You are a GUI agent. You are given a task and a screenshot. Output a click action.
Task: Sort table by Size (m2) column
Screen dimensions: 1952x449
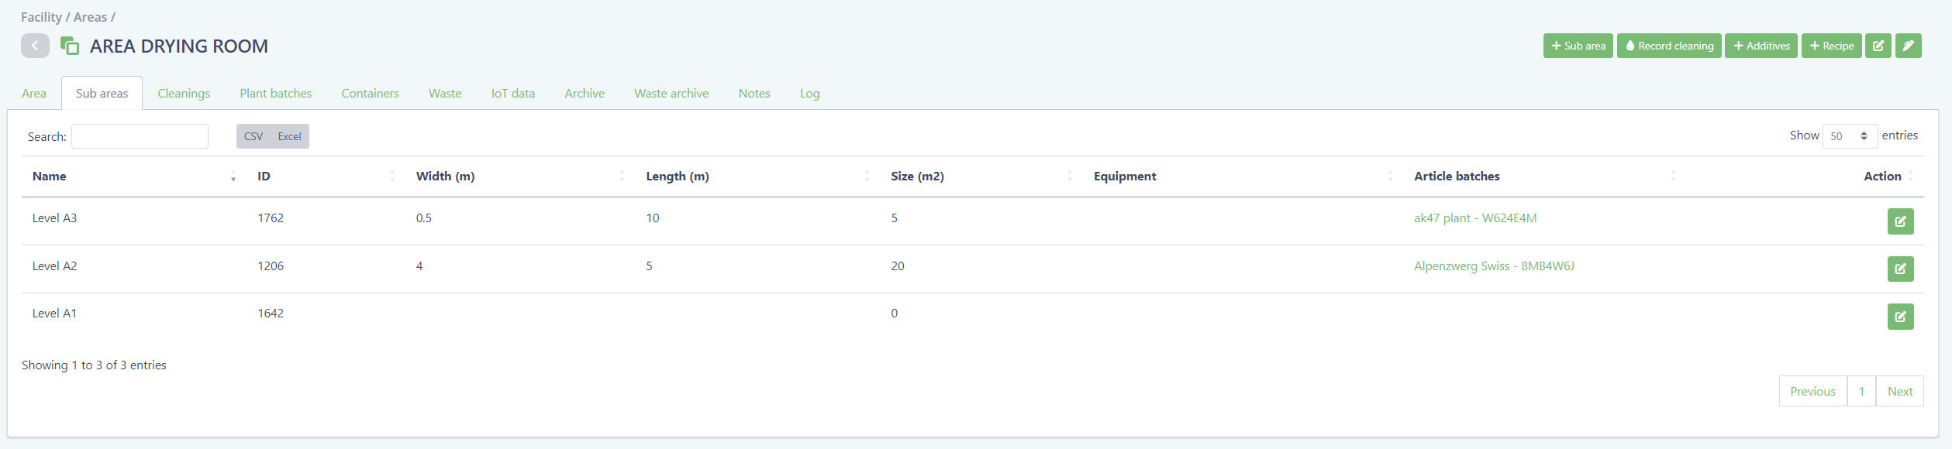click(x=917, y=177)
